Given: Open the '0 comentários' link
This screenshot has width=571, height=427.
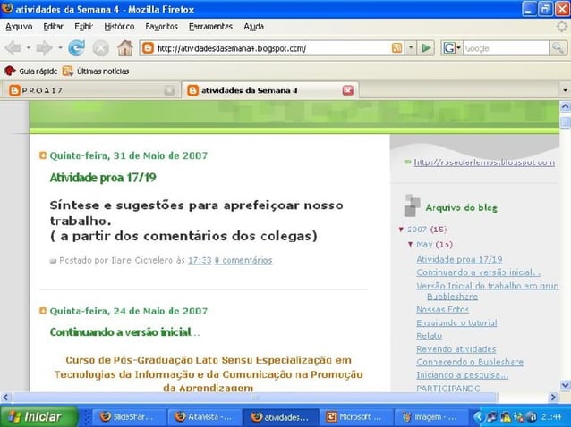Looking at the screenshot, I should point(243,261).
